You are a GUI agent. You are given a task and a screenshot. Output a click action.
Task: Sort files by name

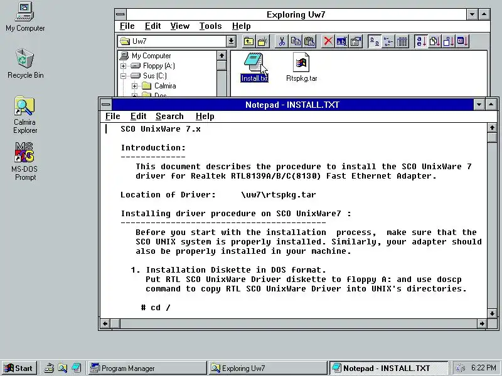pyautogui.click(x=420, y=41)
